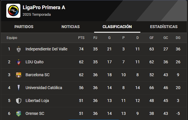
Task: Open Universidad Católica team link
Action: point(44,88)
